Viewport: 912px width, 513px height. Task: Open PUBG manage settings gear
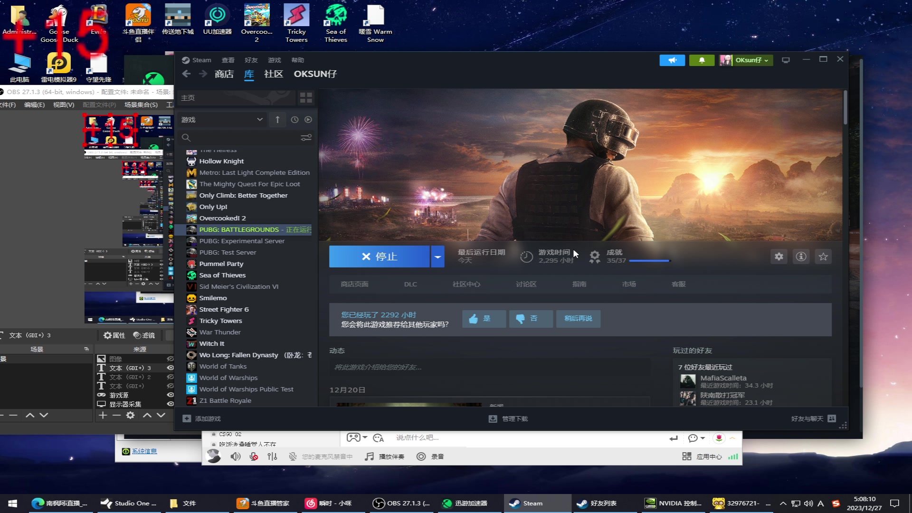coord(779,256)
